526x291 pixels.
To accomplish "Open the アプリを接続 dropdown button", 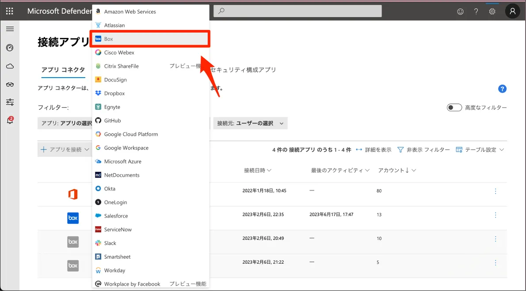I will (65, 149).
